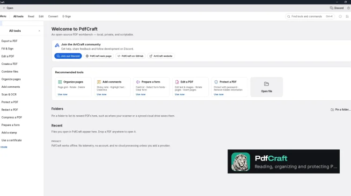Select Use a certificate in sidebar
This screenshot has width=351, height=196.
11,140
